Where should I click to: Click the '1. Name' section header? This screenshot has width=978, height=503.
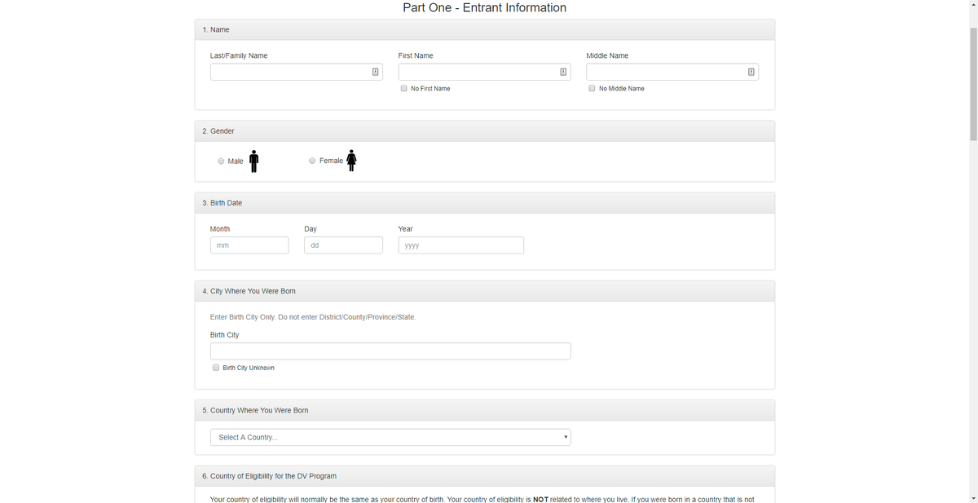[x=485, y=29]
